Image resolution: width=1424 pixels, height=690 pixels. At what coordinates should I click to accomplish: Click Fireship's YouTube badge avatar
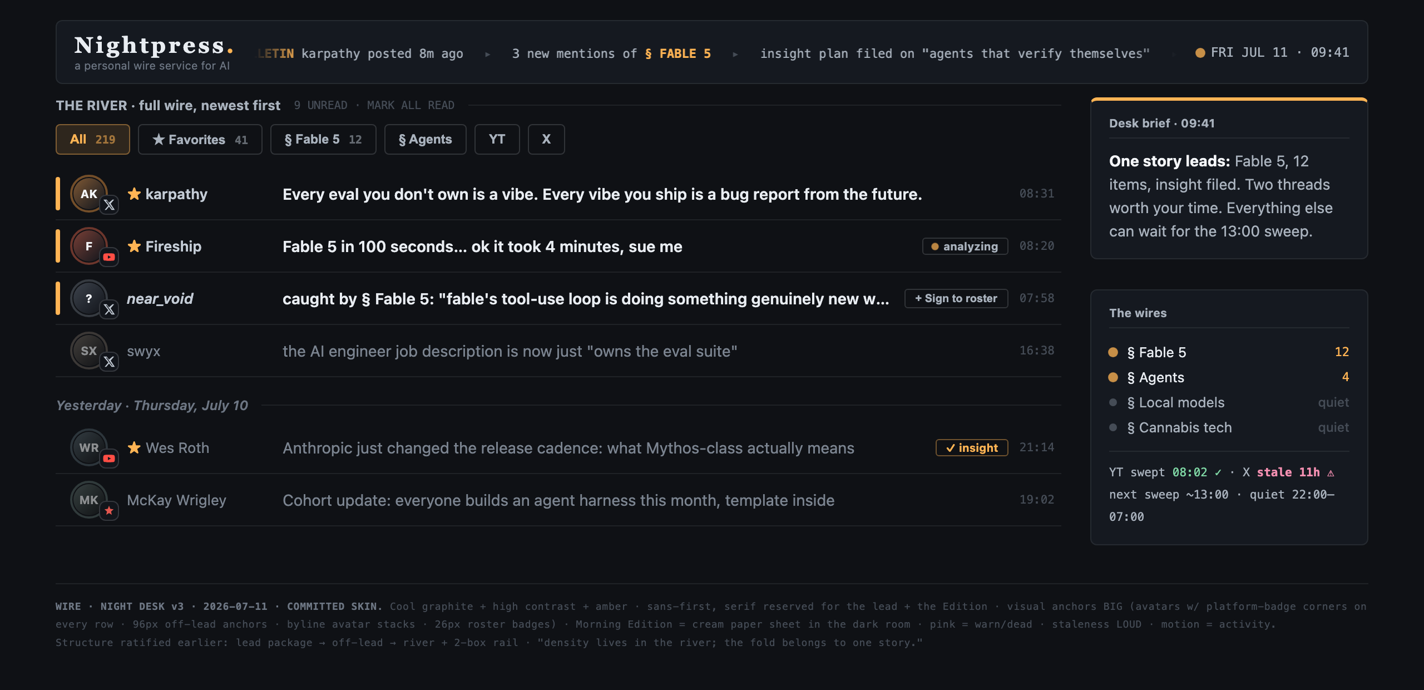(x=89, y=246)
